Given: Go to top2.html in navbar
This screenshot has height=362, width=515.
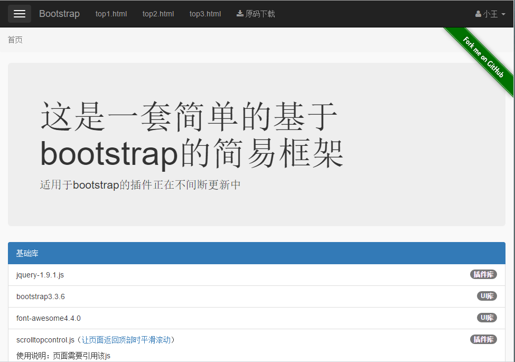Looking at the screenshot, I should point(158,14).
